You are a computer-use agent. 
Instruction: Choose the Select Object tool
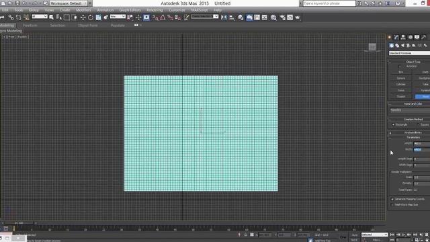point(51,17)
